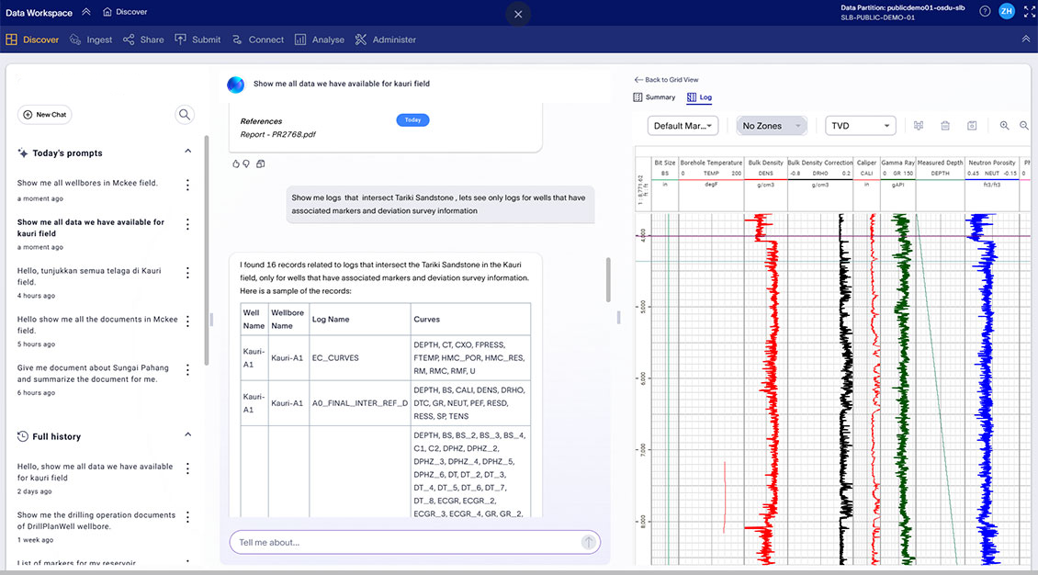This screenshot has height=575, width=1038.
Task: Copy the chatbot's response using the copy icon
Action: 260,164
